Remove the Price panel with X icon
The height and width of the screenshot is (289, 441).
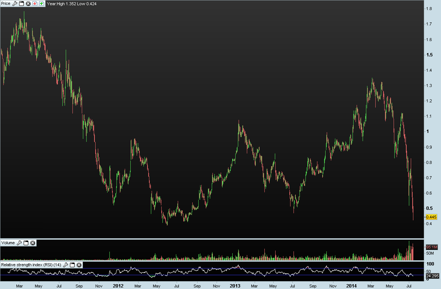[x=28, y=4]
